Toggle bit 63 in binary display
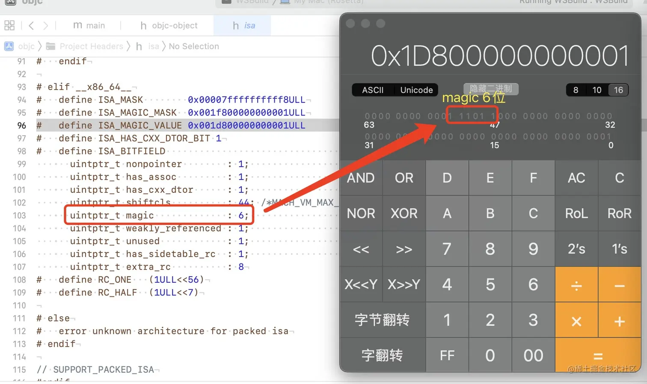The width and height of the screenshot is (647, 384). point(367,116)
